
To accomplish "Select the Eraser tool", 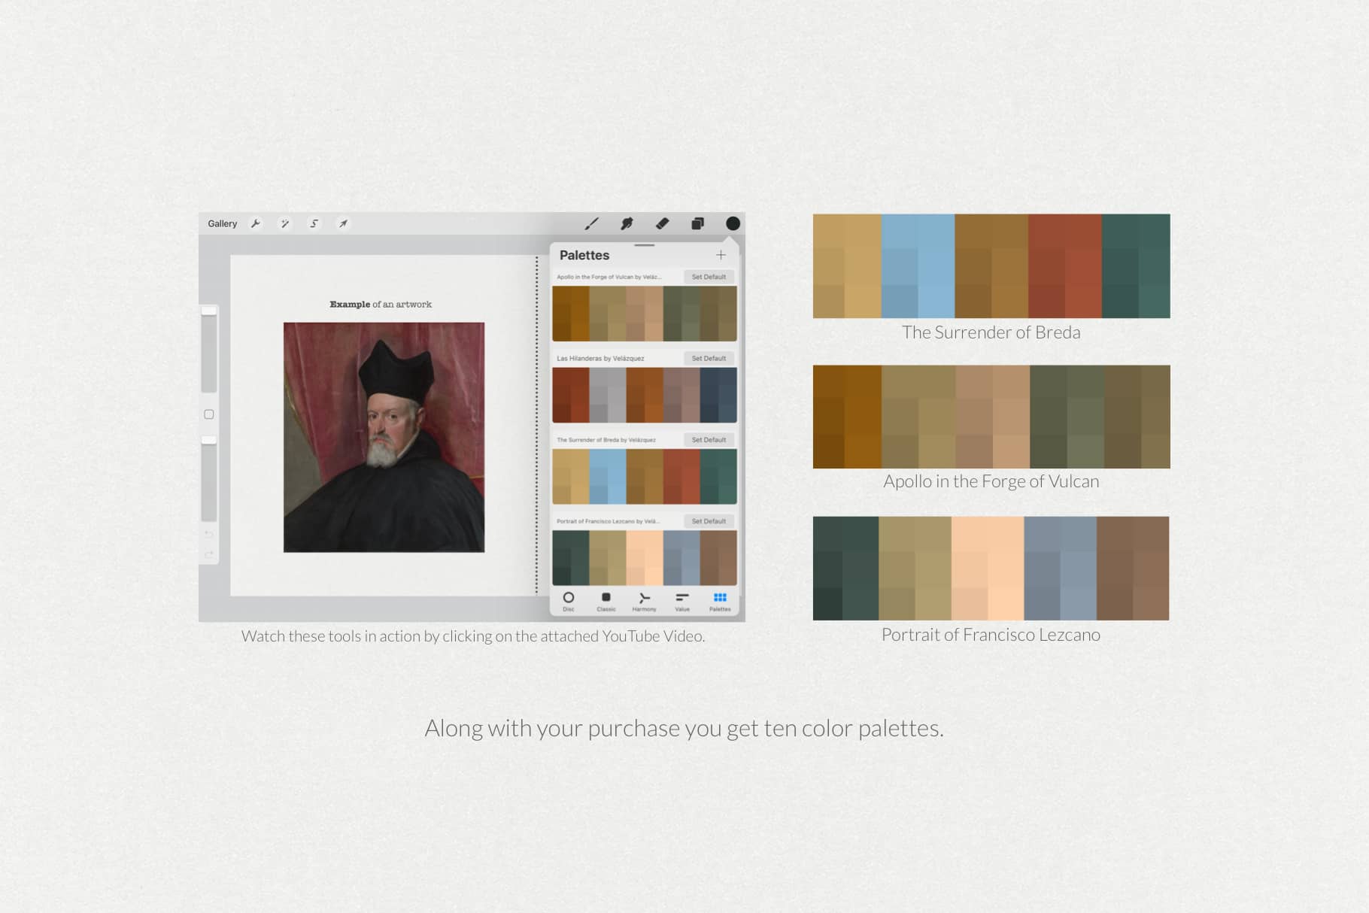I will pos(662,223).
